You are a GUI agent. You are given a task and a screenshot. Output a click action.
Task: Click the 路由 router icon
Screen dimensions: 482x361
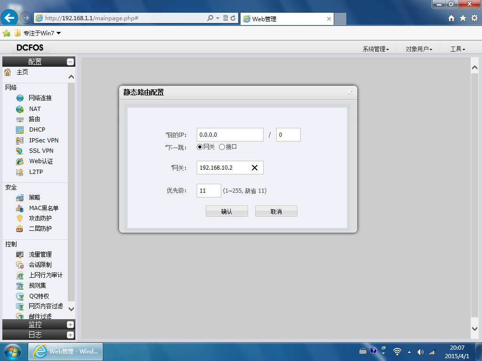(x=20, y=119)
